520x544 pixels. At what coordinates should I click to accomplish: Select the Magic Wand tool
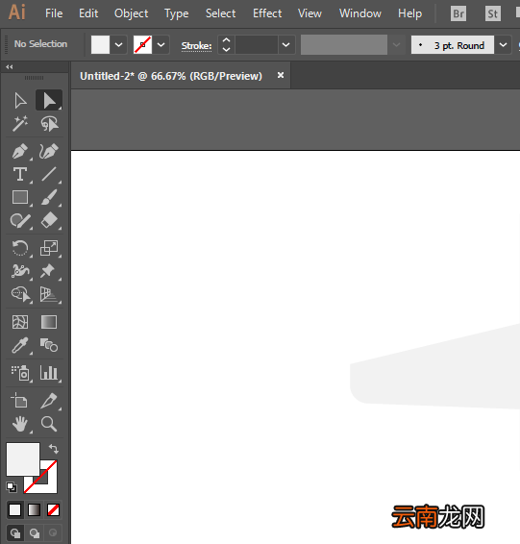pyautogui.click(x=20, y=124)
